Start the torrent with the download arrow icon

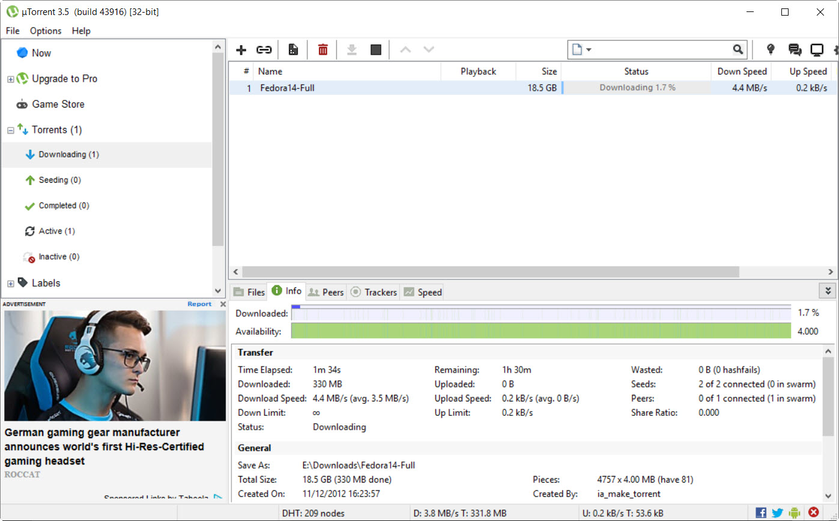352,50
